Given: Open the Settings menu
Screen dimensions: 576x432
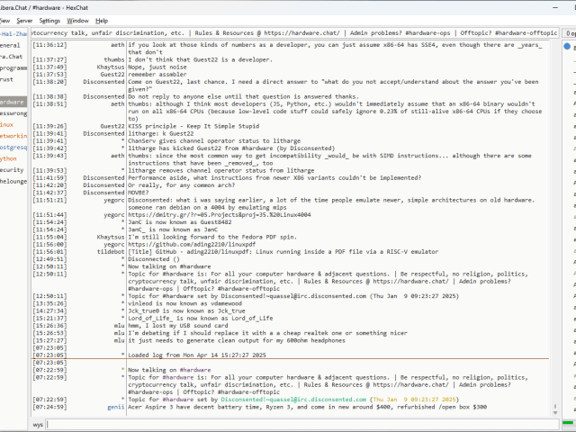Looking at the screenshot, I should [49, 20].
